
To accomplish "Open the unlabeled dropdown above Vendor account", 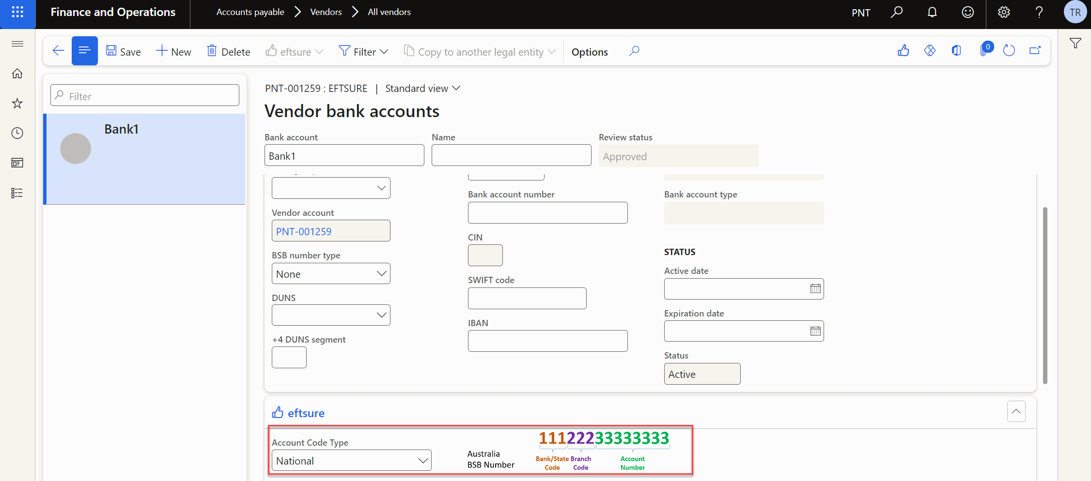I will [x=331, y=188].
